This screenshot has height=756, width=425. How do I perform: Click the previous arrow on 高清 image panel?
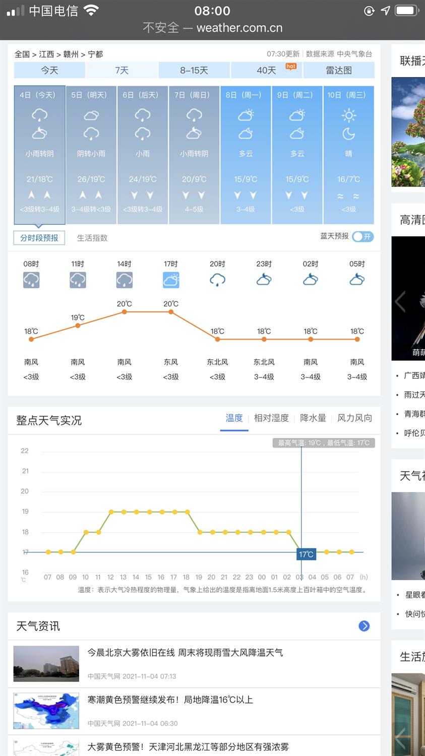400,302
